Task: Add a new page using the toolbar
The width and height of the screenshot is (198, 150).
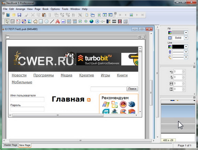Action: tap(87, 15)
